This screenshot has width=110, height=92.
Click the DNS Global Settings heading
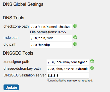pos(23,4)
